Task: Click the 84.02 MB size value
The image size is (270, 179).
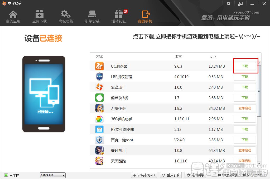Action: [x=217, y=108]
